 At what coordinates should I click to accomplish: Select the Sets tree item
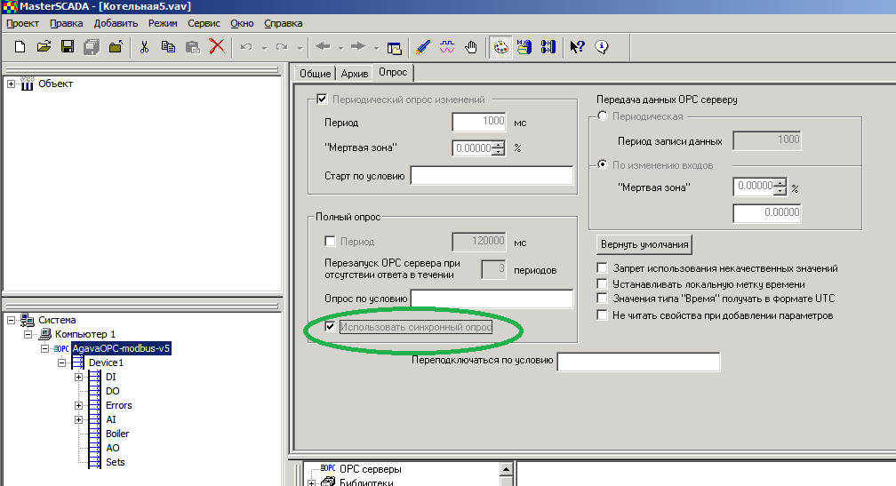click(x=115, y=462)
